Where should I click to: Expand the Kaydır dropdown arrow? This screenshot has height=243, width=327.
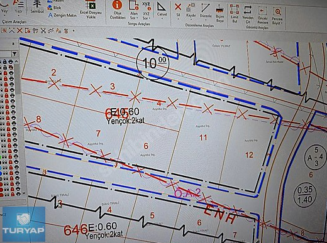[191, 20]
